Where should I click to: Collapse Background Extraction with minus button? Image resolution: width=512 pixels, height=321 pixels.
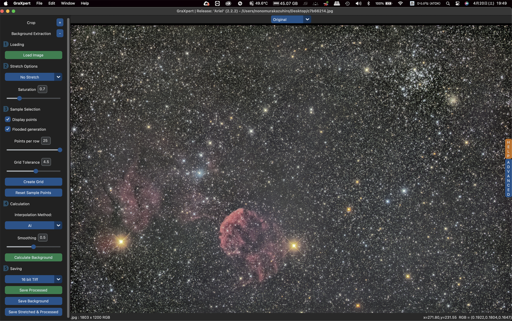60,33
